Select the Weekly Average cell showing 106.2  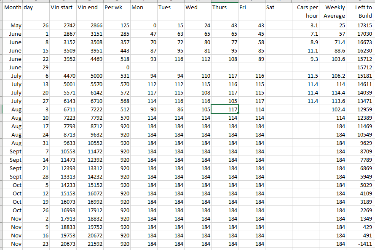[333, 76]
